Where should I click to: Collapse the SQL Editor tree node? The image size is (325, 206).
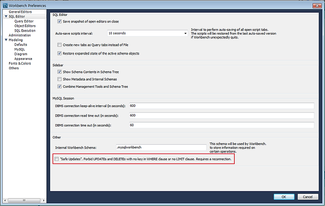6,16
